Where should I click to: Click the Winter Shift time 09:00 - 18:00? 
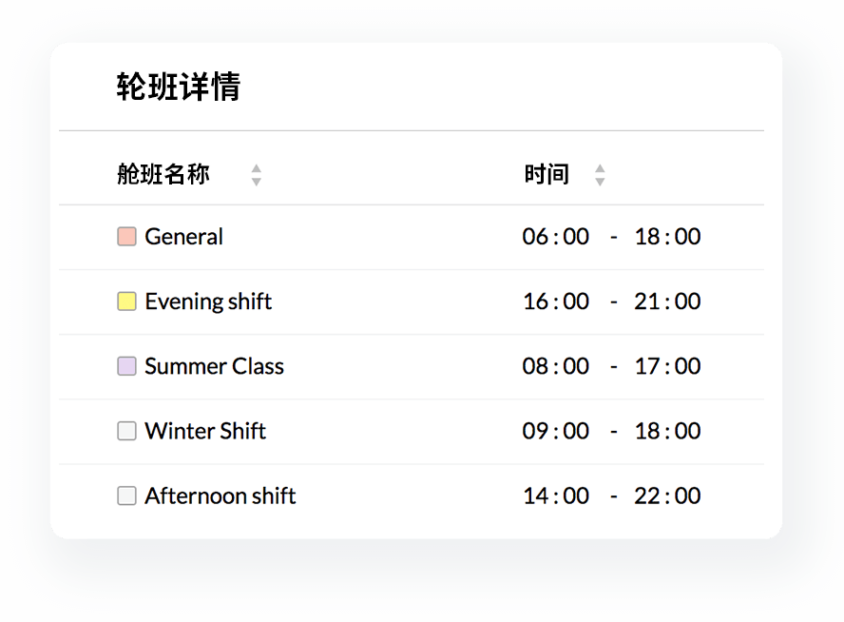[611, 431]
